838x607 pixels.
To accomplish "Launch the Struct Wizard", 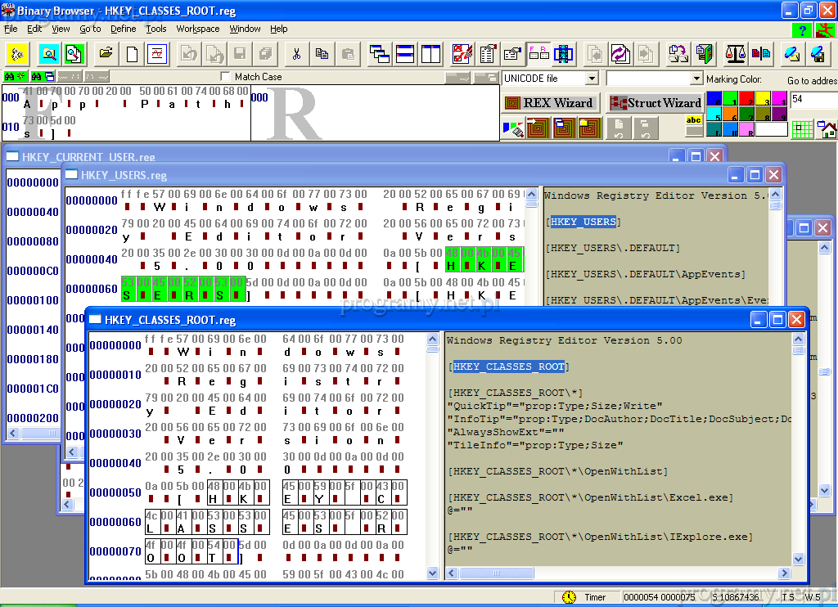I will pyautogui.click(x=656, y=103).
